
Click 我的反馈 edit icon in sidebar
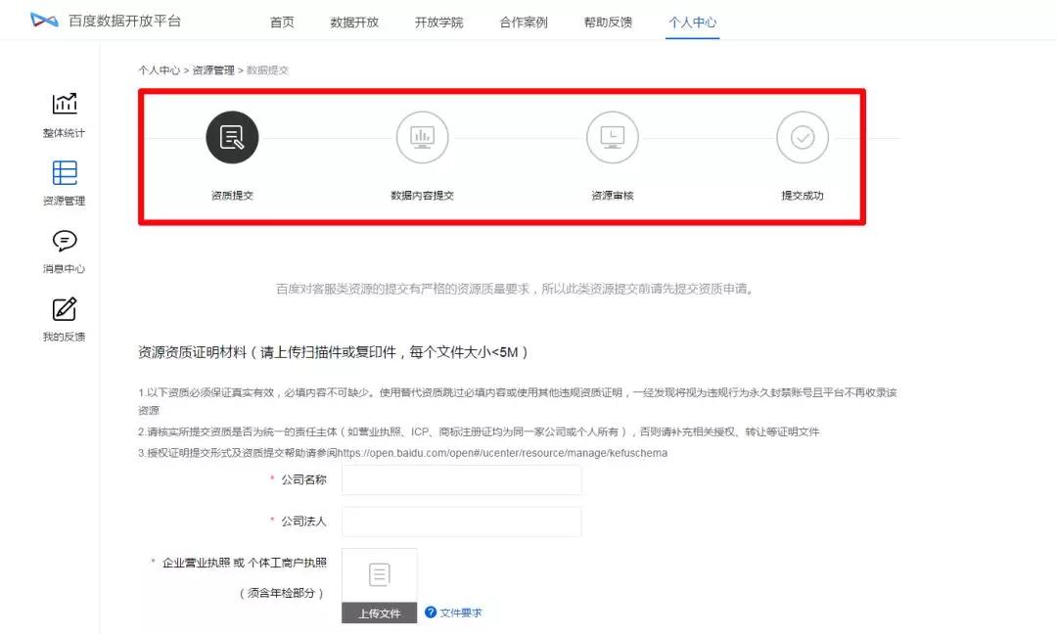65,309
